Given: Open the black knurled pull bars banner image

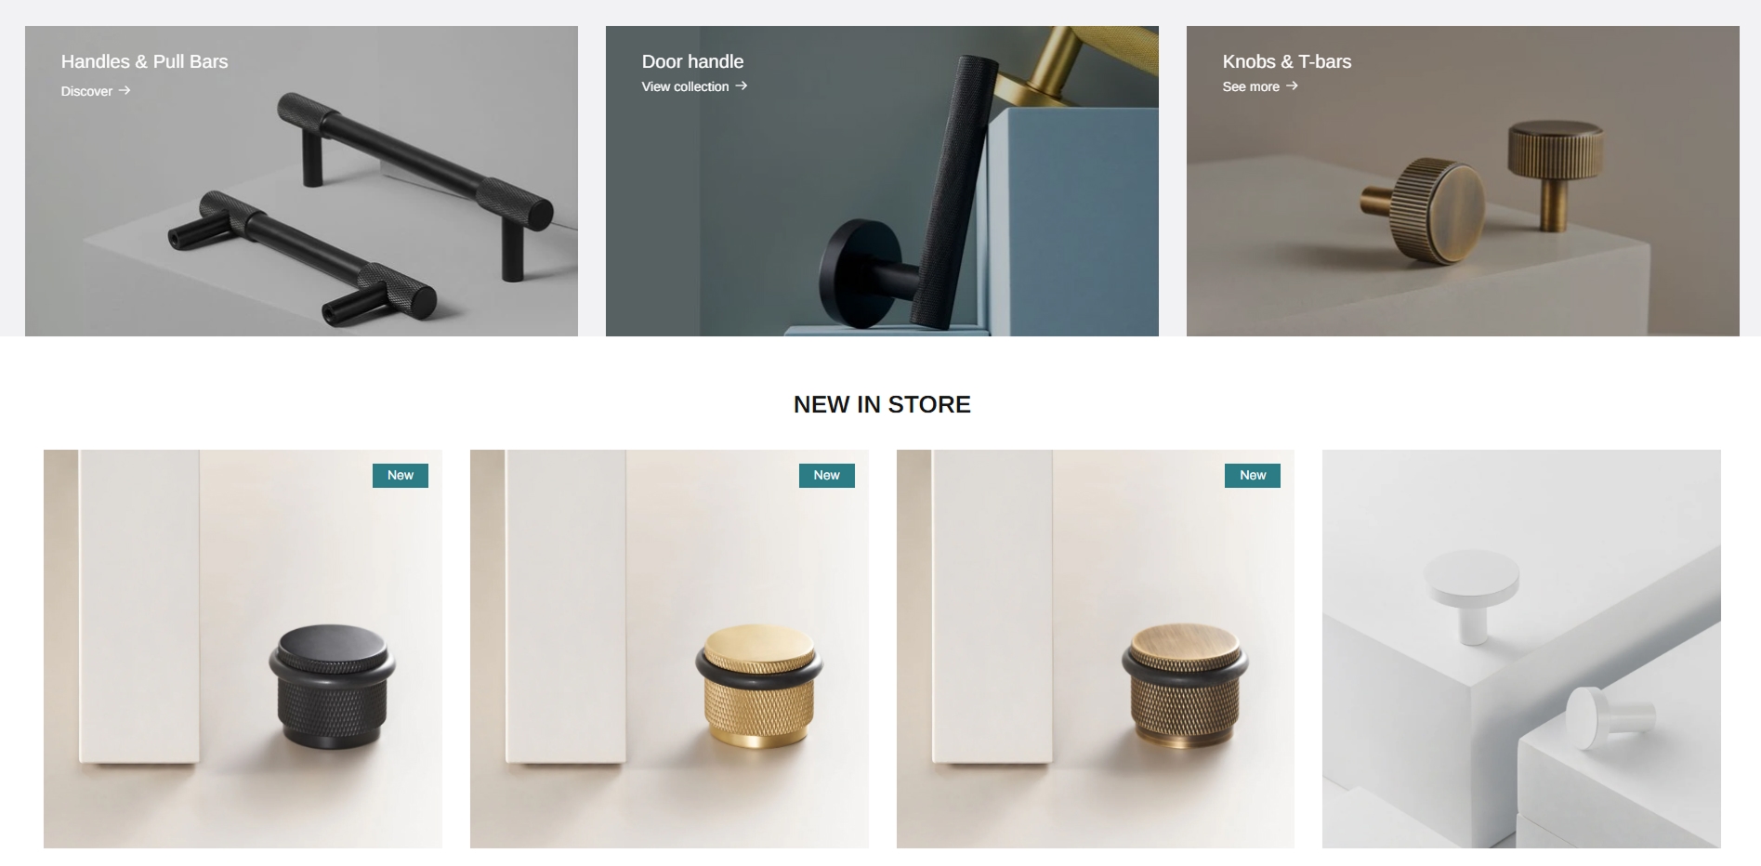Looking at the screenshot, I should [x=301, y=181].
